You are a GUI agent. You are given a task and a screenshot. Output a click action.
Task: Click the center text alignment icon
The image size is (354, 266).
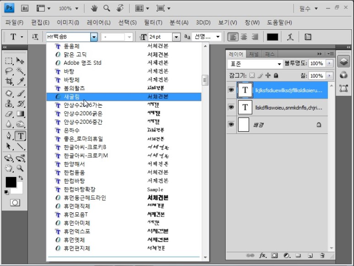point(244,37)
